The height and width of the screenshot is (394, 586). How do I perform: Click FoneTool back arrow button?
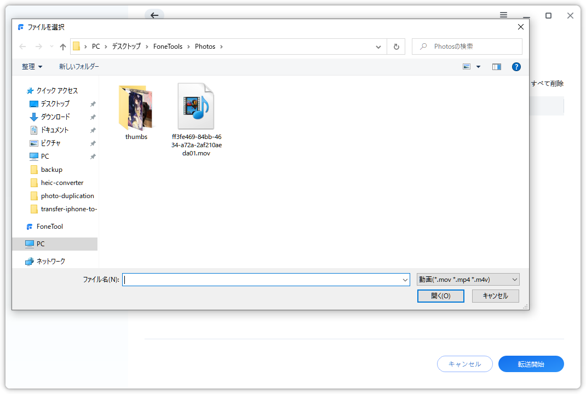pyautogui.click(x=154, y=15)
